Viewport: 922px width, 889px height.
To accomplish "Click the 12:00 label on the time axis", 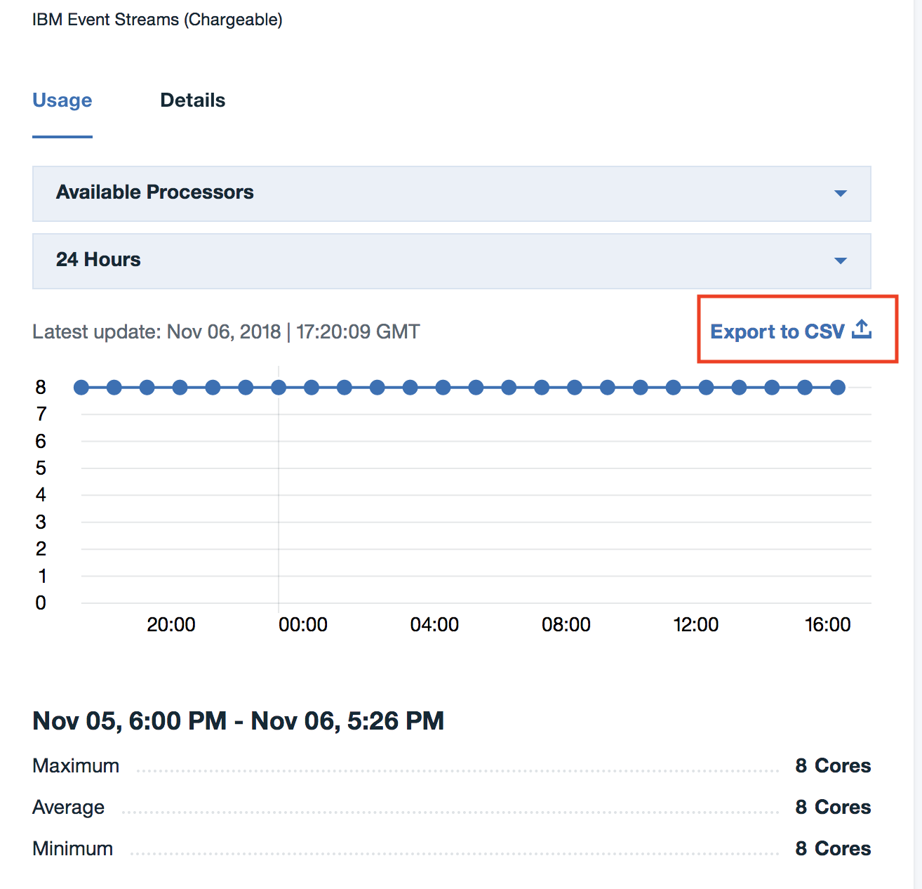I will (x=696, y=624).
